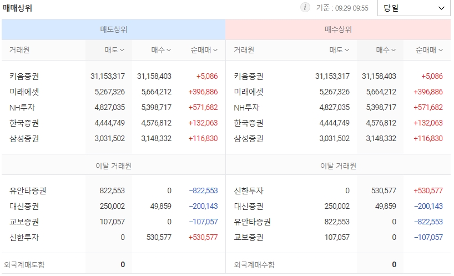
Task: Select the 매도상위 header tab
Action: [113, 29]
